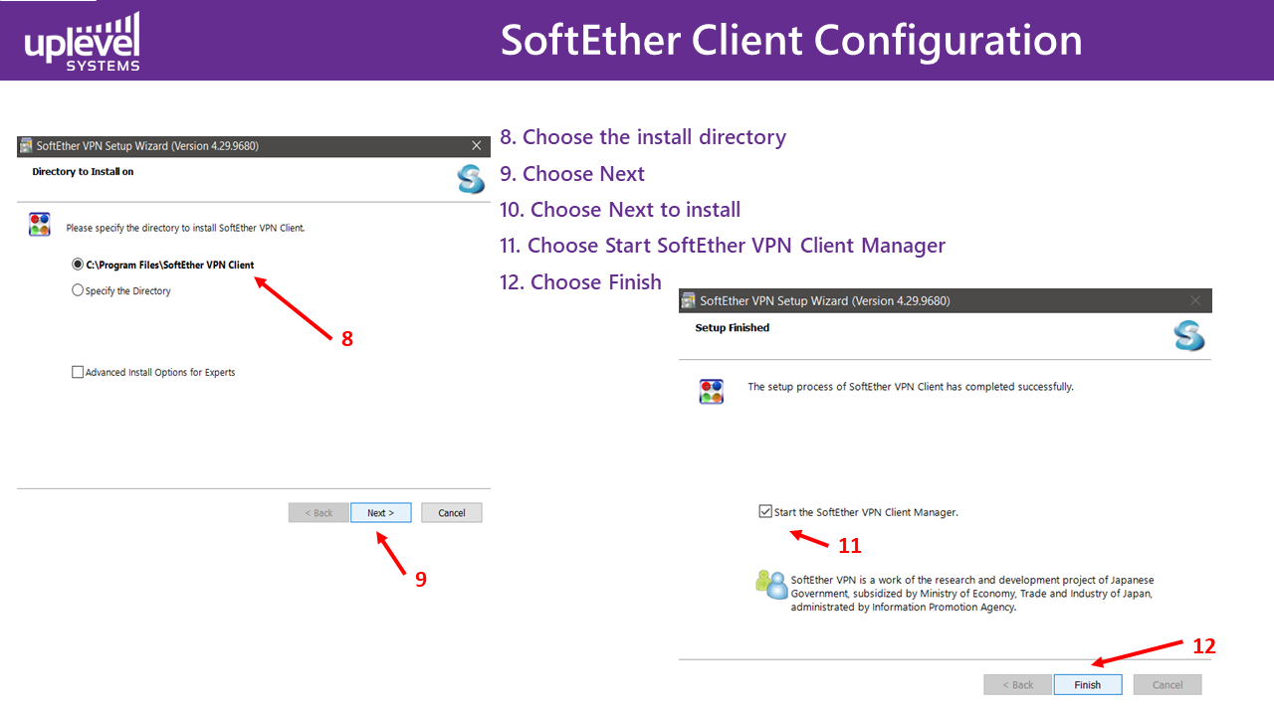Click the colored dots icon in Setup Finished wizard
The image size is (1274, 716).
tap(712, 391)
